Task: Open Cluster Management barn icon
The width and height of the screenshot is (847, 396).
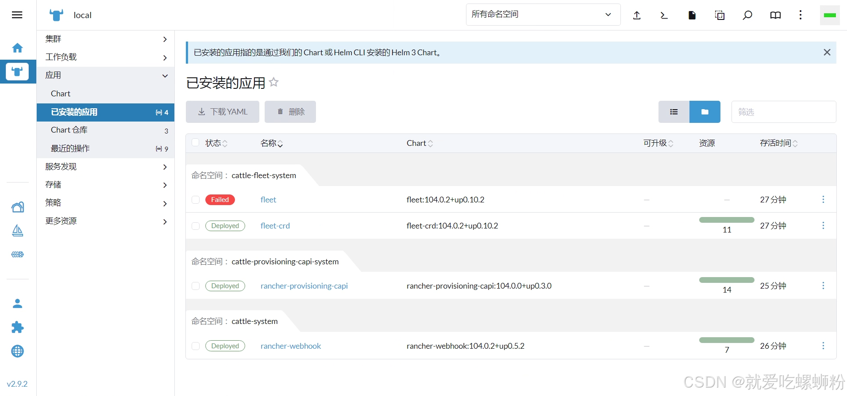Action: (18, 207)
